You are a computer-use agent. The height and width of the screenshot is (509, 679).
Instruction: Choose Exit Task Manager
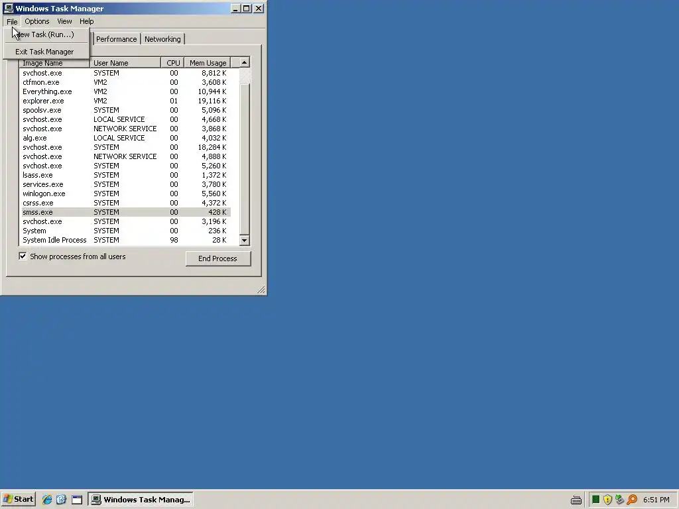46,52
